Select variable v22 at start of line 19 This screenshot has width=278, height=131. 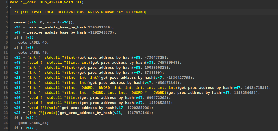coord(17,93)
